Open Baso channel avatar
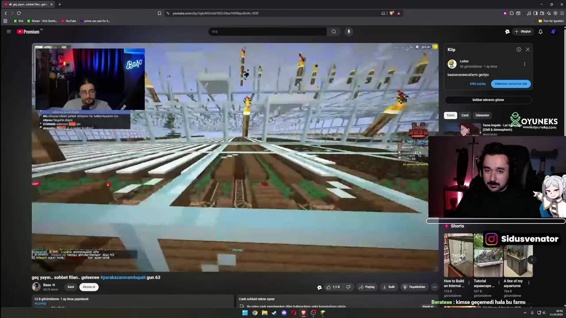Viewport: 566px width, 318px height. (x=36, y=287)
